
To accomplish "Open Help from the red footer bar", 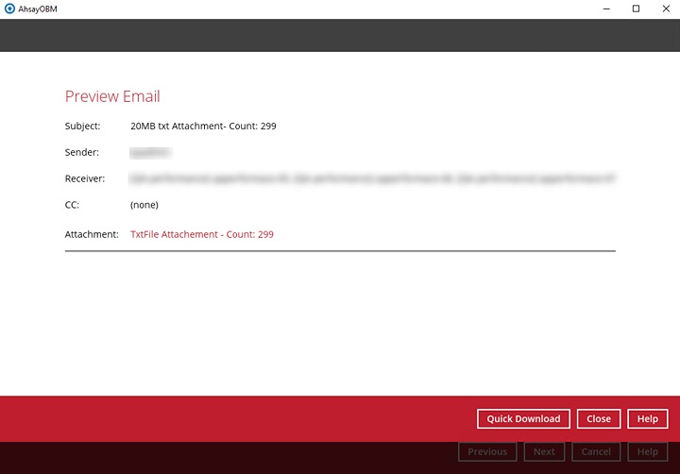I will tap(647, 419).
